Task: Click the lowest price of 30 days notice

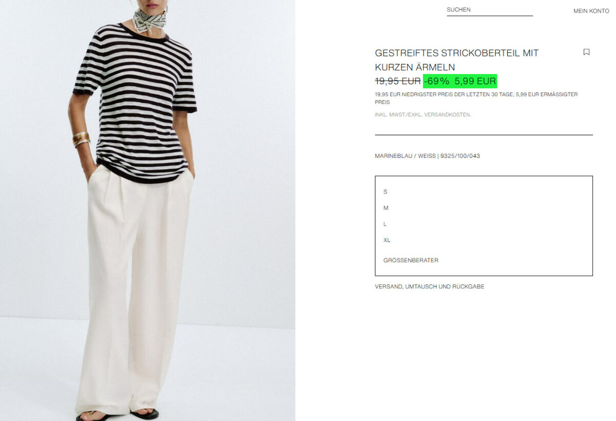Action: (476, 98)
